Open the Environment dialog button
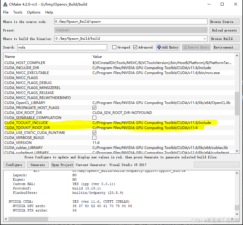Viewport: 243px width, 225px height. coord(226,47)
